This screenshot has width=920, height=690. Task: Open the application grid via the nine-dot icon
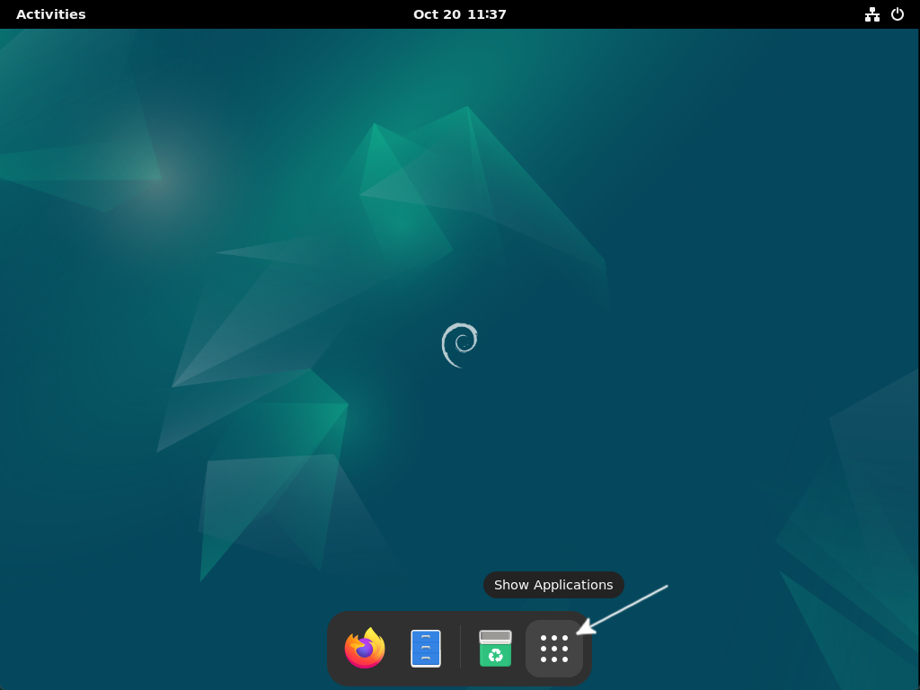pyautogui.click(x=554, y=647)
